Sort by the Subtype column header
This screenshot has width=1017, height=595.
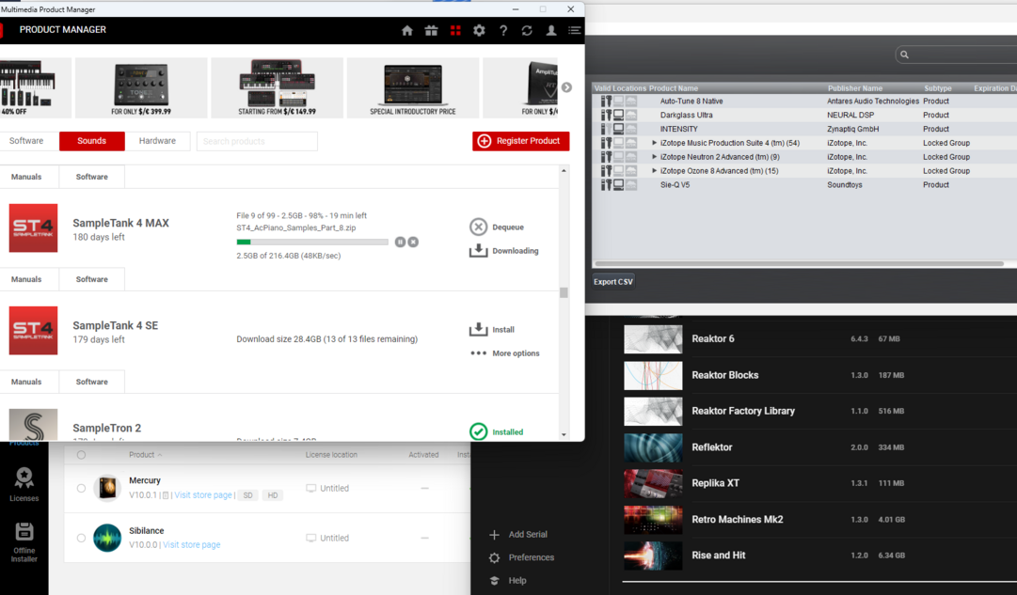[938, 88]
